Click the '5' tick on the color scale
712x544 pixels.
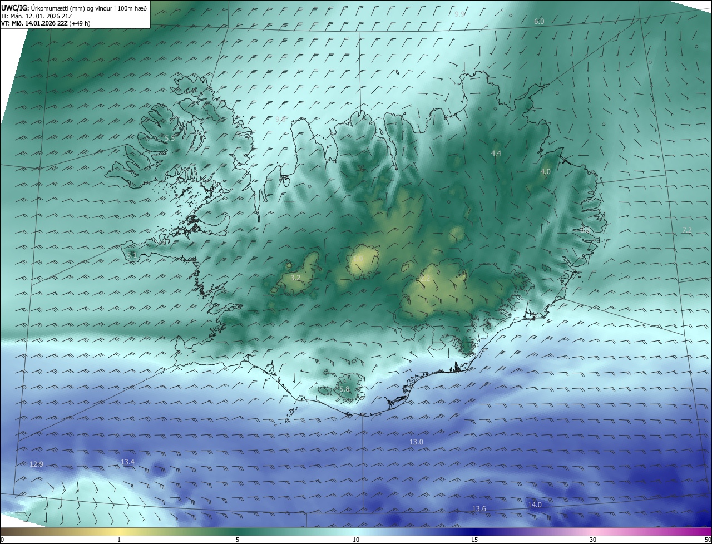238,540
